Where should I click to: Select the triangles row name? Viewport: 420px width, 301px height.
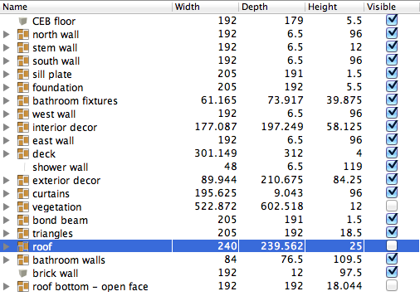tap(52, 234)
